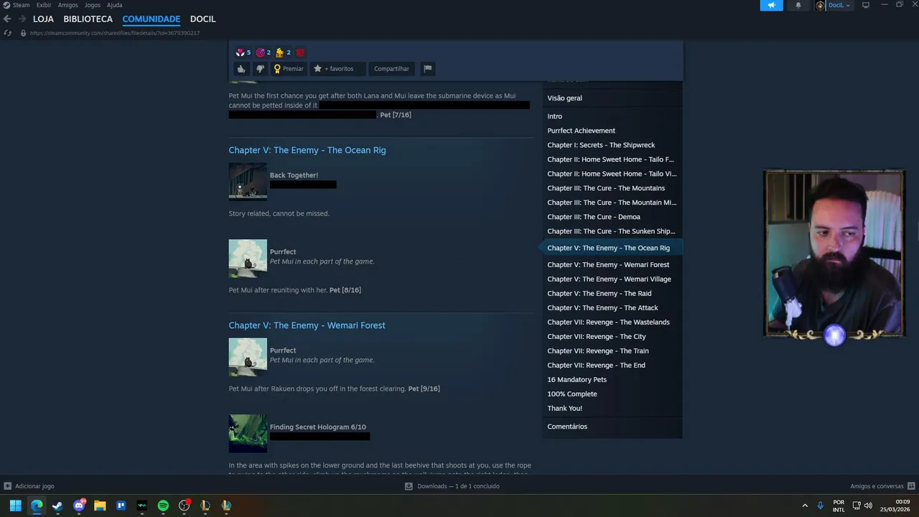Click the target award reaction icon
This screenshot has width=919, height=517.
click(260, 52)
